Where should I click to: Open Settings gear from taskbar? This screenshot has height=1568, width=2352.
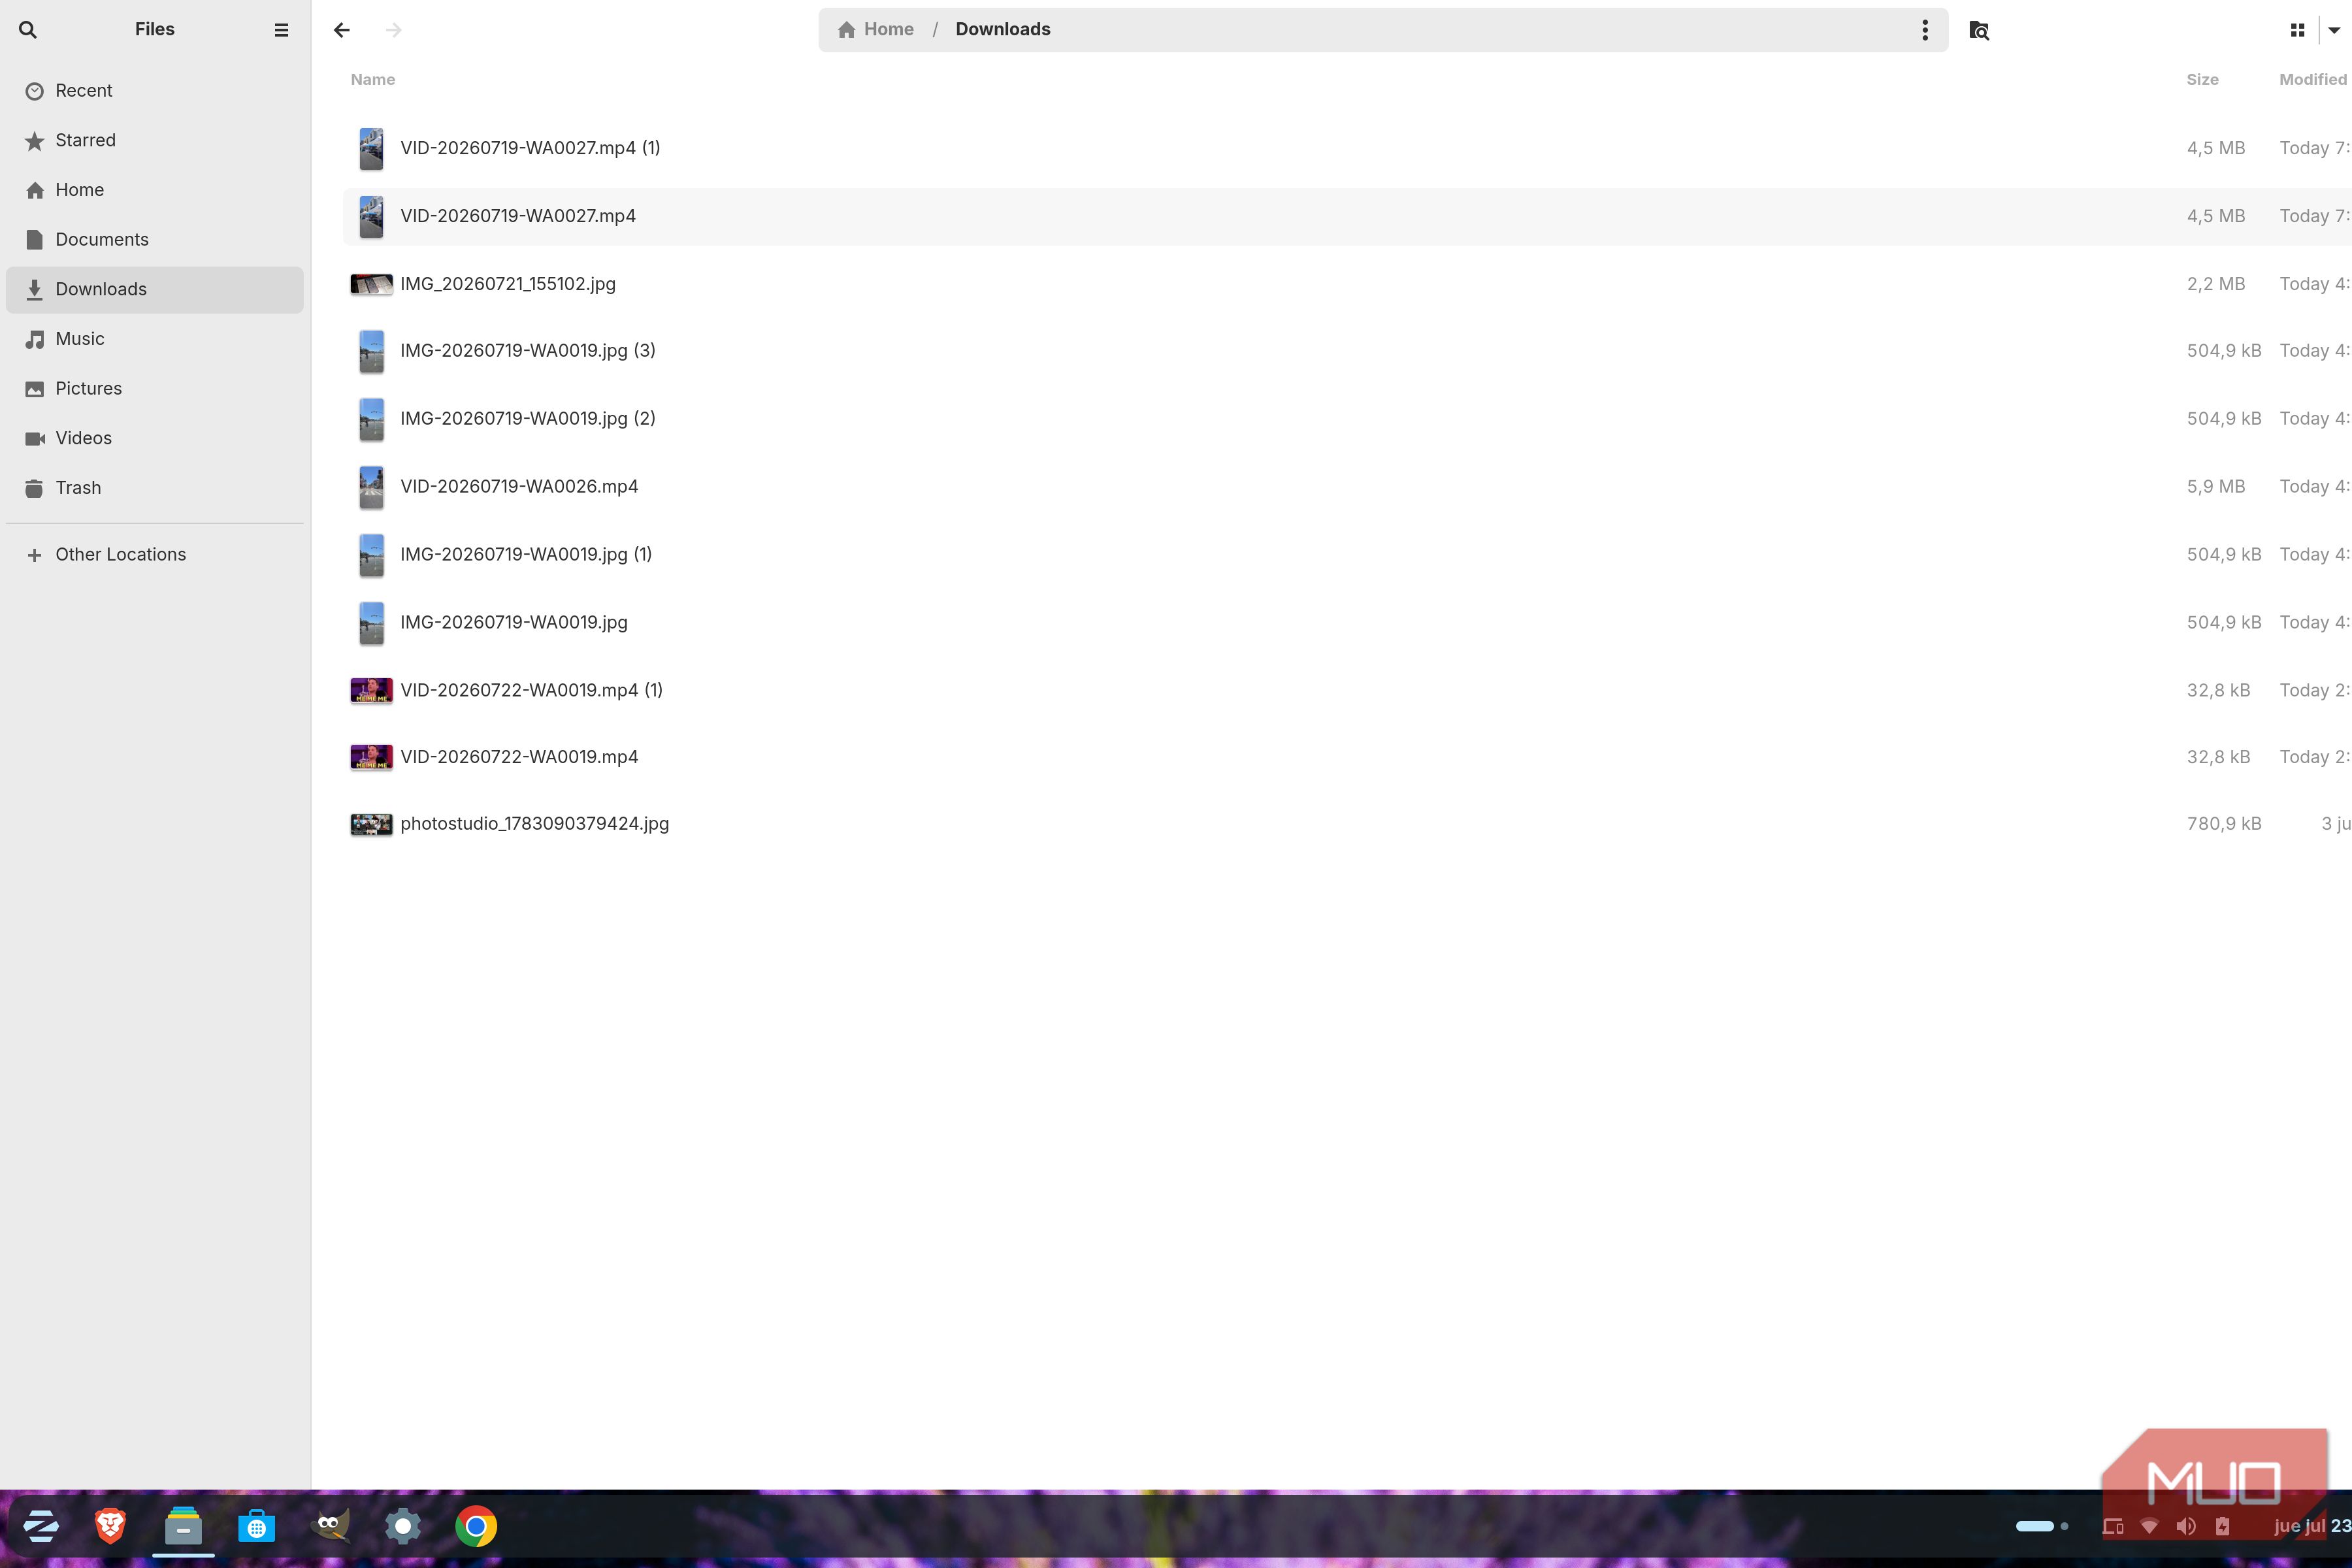point(403,1527)
